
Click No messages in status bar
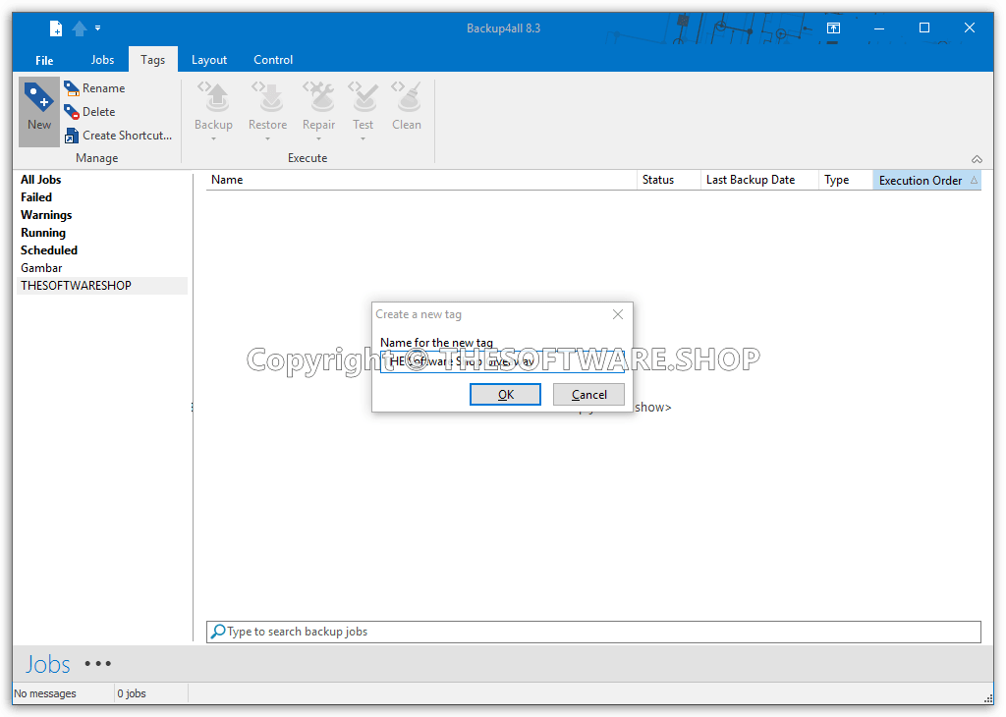(x=45, y=693)
